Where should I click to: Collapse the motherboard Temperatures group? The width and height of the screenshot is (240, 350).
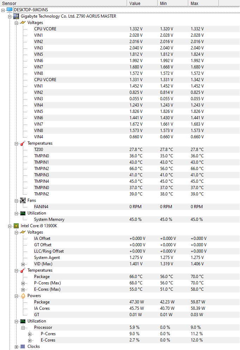coord(16,144)
